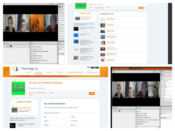Toggle the webcam icon in orange toolbar

pos(137,68)
